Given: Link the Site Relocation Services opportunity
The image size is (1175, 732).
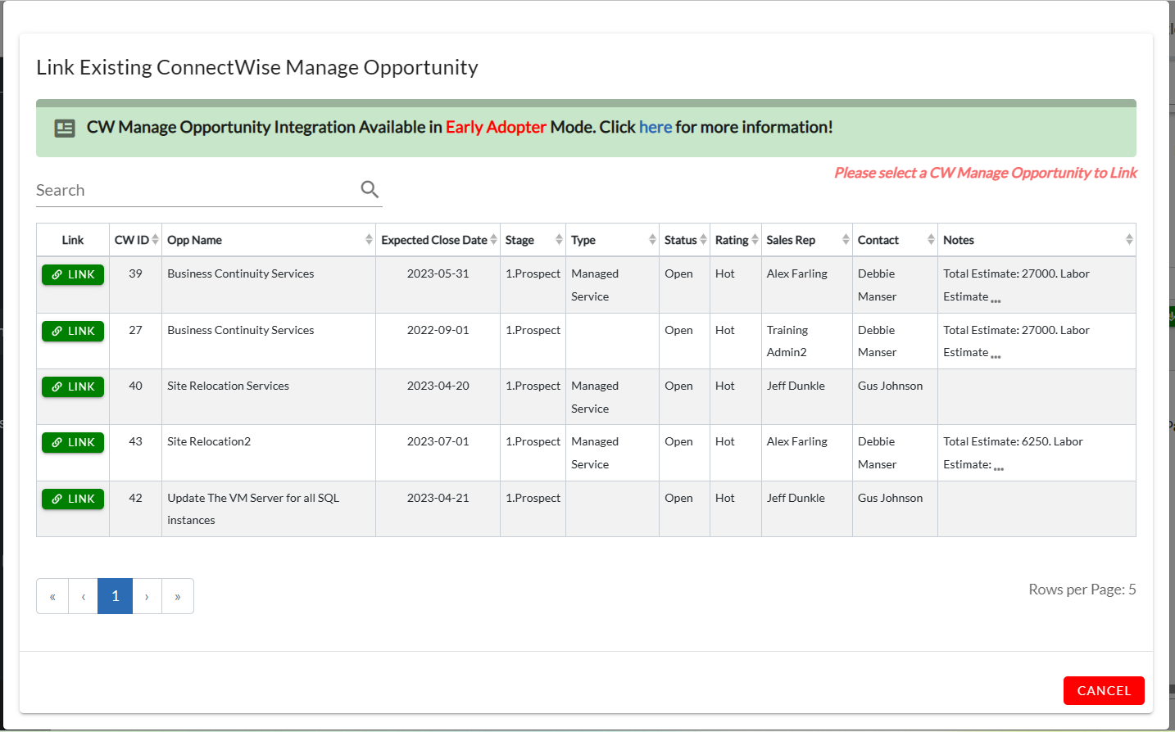Looking at the screenshot, I should [73, 386].
